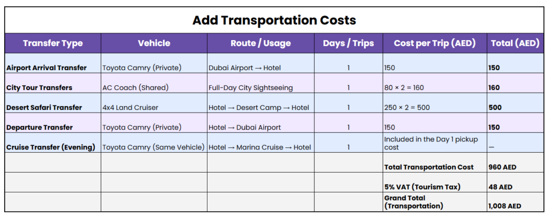Image resolution: width=549 pixels, height=216 pixels.
Task: Select the "Total (AED)" column header
Action: point(514,43)
